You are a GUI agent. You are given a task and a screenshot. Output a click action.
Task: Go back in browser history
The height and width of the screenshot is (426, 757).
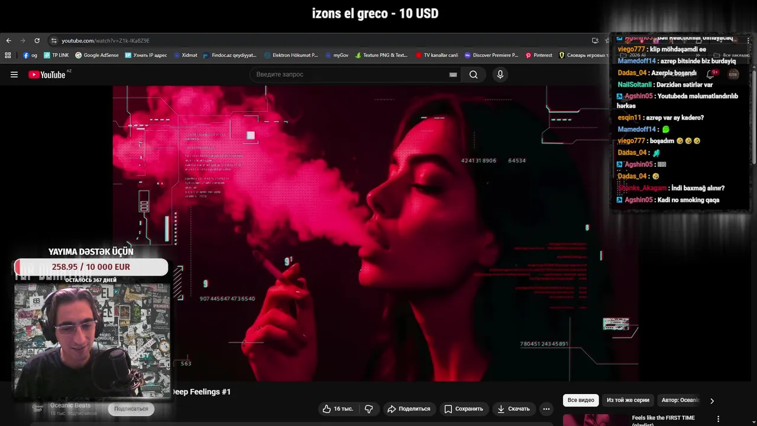tap(8, 40)
